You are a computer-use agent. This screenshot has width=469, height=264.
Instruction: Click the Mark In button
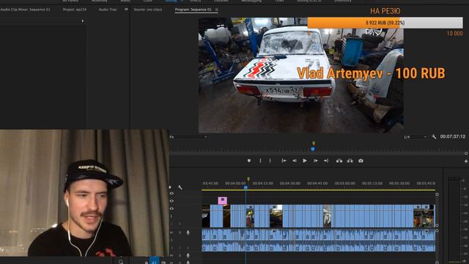point(260,161)
